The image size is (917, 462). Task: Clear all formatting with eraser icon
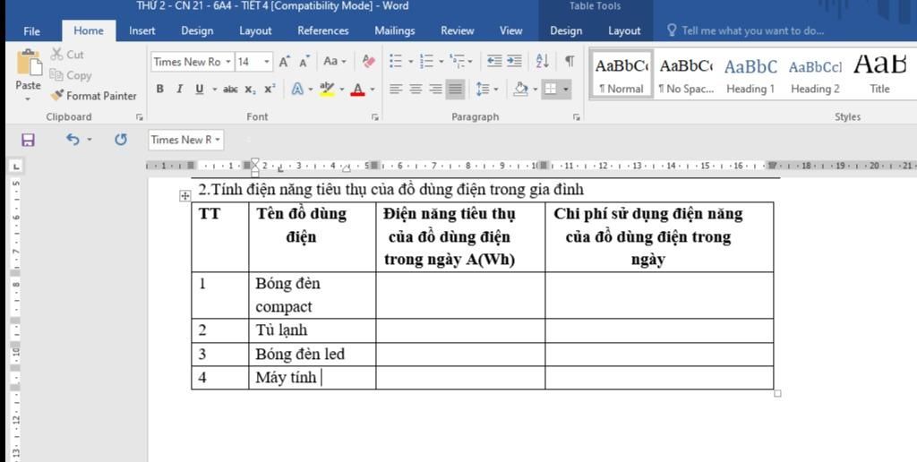pos(368,61)
